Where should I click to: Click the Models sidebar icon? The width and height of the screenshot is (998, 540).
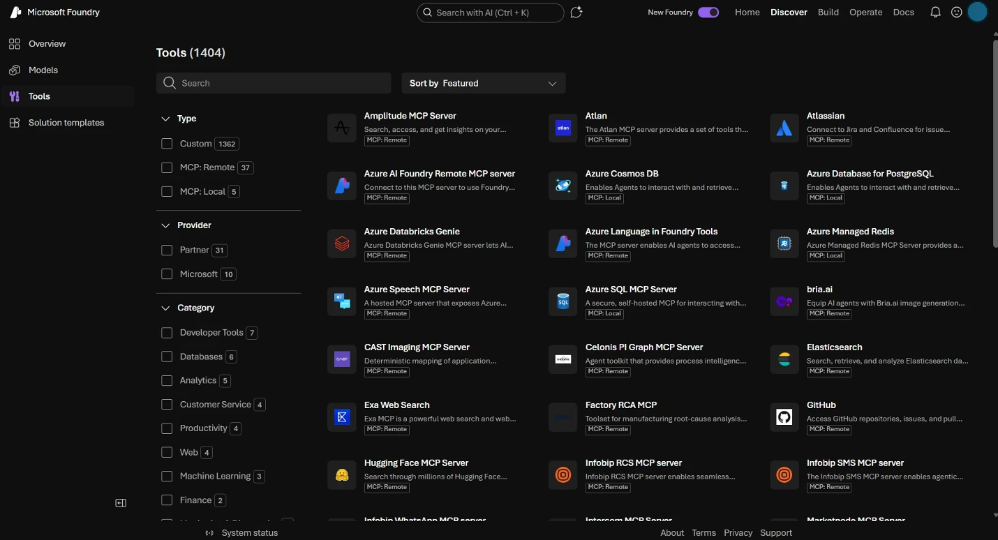point(15,70)
